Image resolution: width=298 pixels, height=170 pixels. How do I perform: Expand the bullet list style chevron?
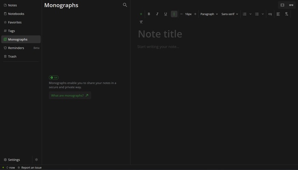pos(263,14)
